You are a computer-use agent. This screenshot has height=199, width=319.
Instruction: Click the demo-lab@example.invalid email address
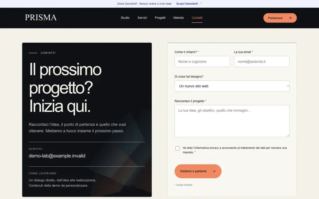57,156
